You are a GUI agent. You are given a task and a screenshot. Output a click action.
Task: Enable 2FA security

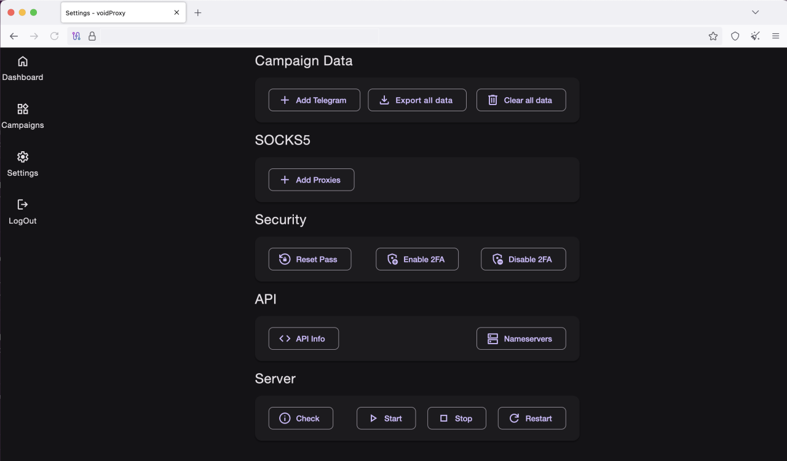417,259
